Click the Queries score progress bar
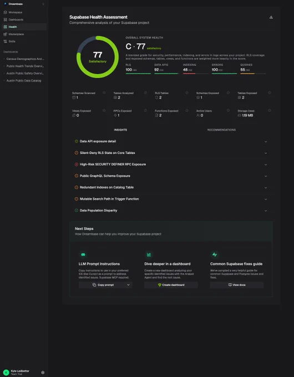Screen dimensions: 294x377 click(x=253, y=74)
